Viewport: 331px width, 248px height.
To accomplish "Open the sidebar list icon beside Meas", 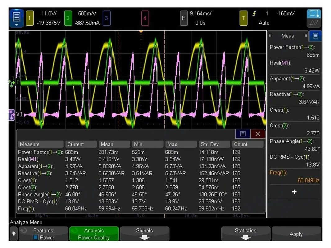I will pyautogui.click(x=315, y=36).
